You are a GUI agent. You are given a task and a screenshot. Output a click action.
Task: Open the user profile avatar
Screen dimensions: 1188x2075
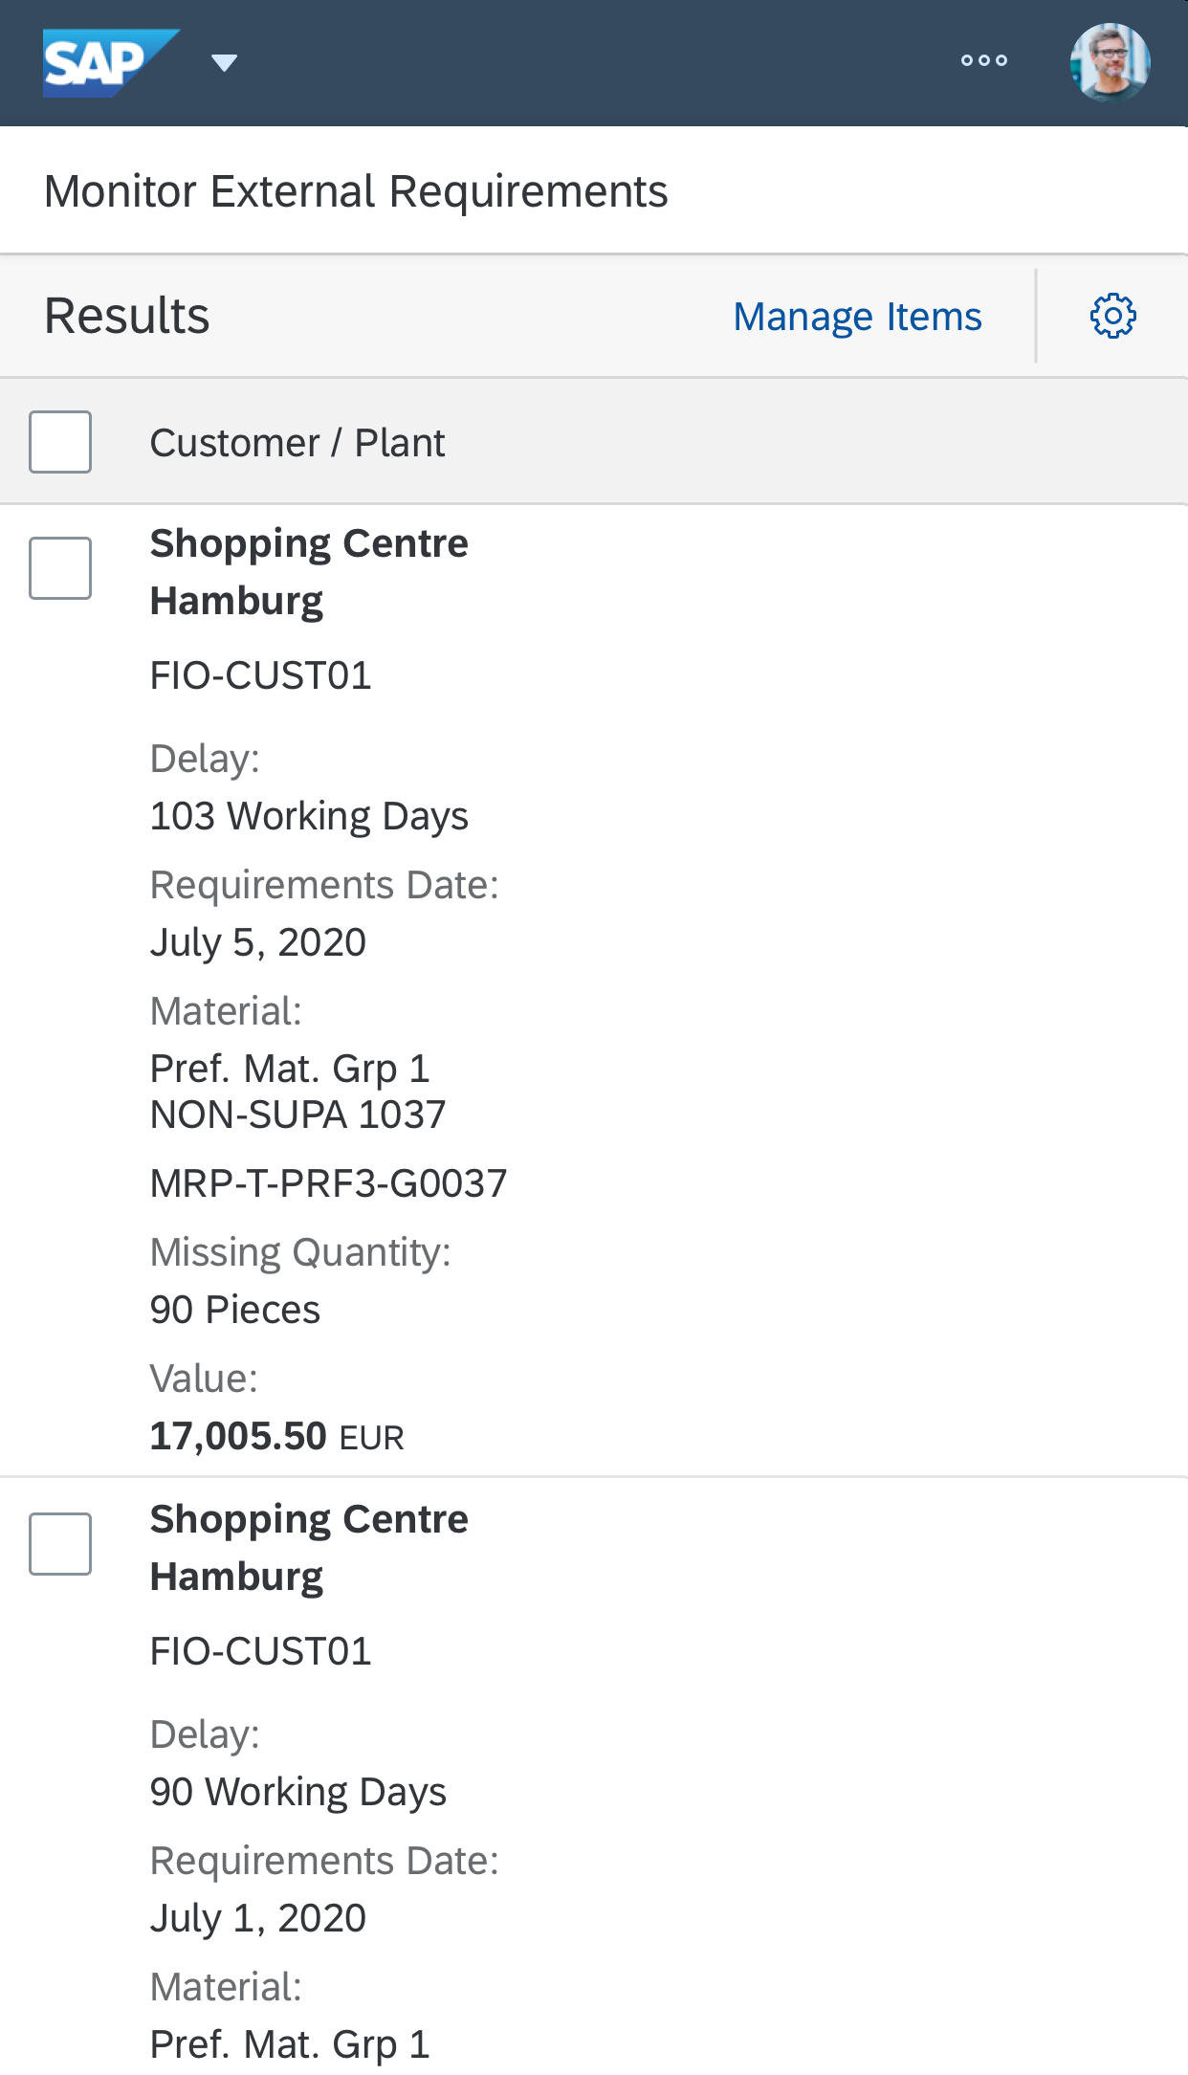click(1110, 62)
